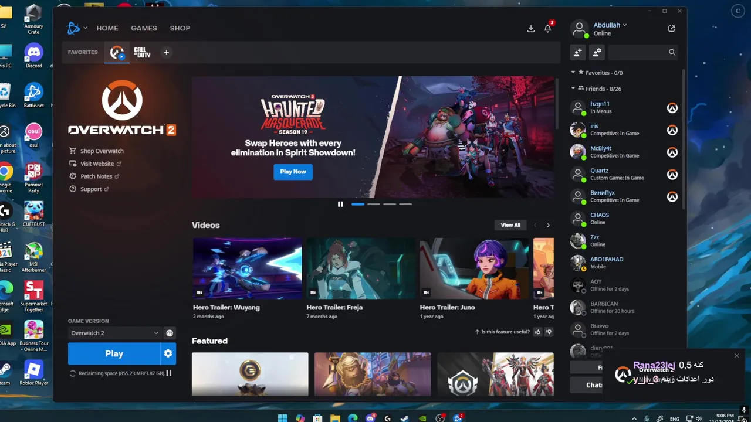Open the Patch Notes link

(x=94, y=176)
